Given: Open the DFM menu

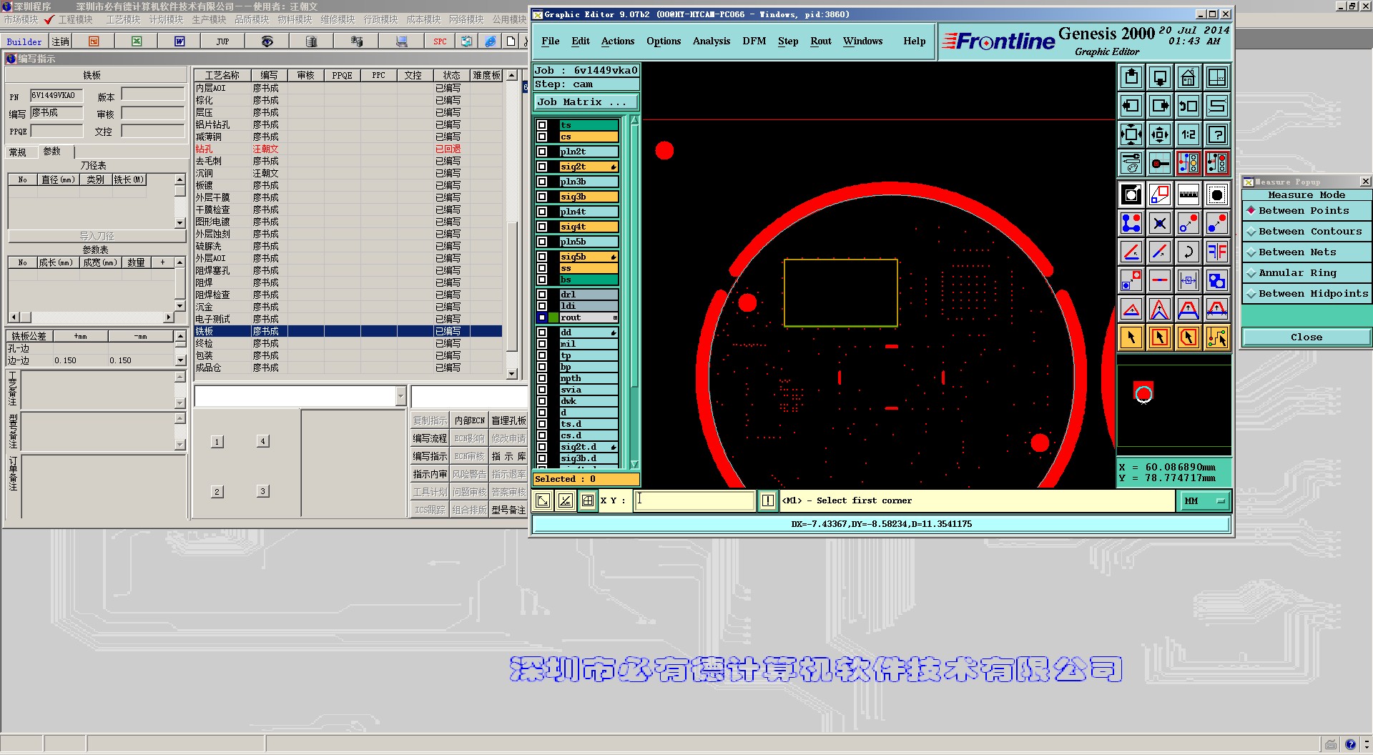Looking at the screenshot, I should coord(754,41).
